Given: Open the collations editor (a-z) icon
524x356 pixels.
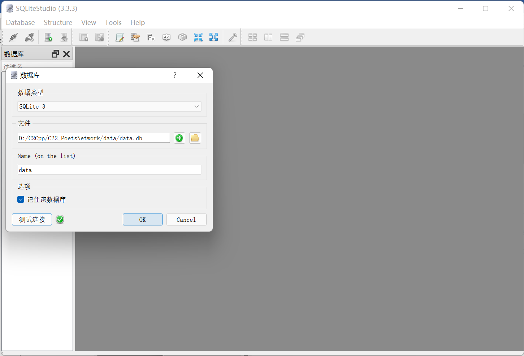Looking at the screenshot, I should [x=166, y=37].
